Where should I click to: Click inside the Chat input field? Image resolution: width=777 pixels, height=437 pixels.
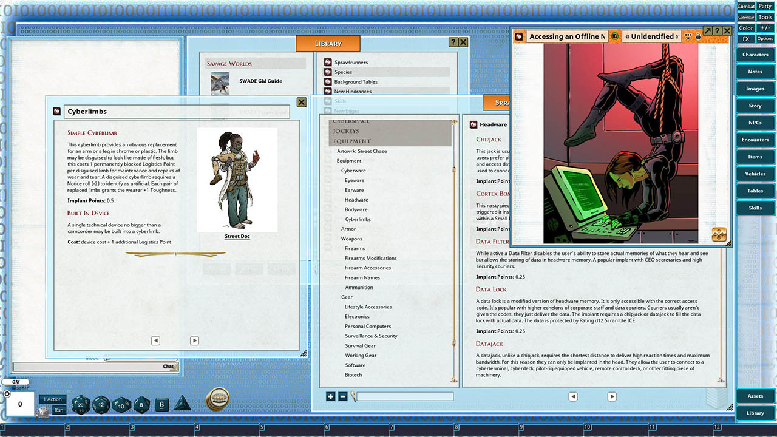click(91, 367)
